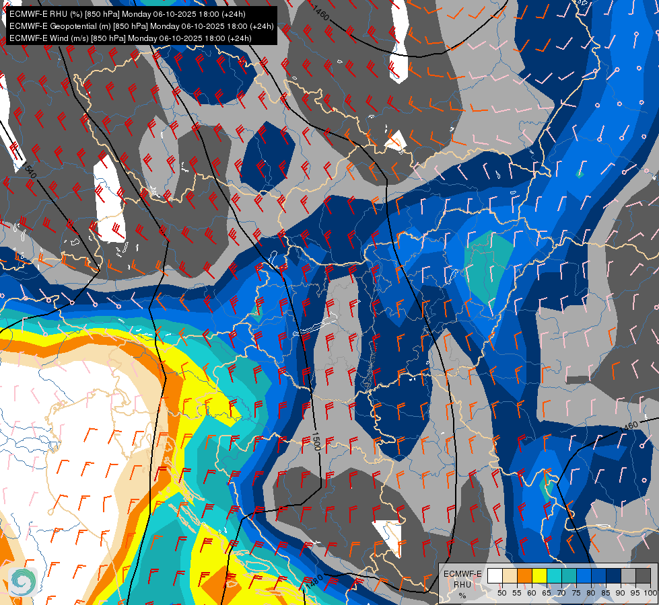
Task: Click the swirl logo icon at map corner
Action: pos(23,581)
